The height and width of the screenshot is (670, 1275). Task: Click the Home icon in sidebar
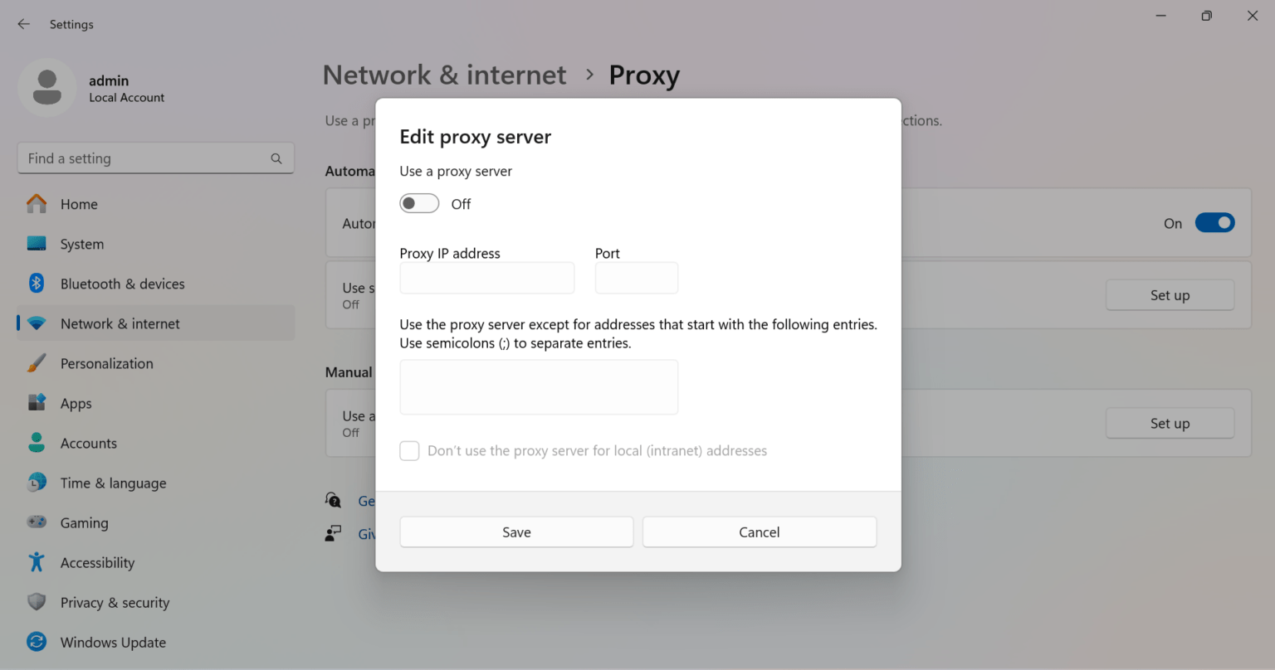[x=37, y=204]
